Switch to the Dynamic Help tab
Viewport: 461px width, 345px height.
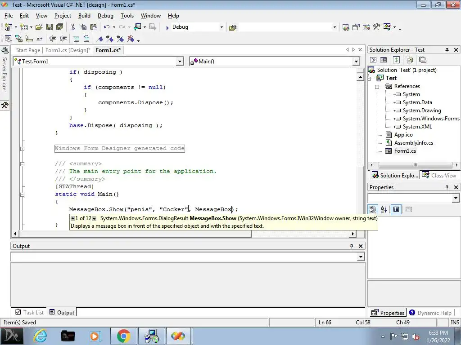[x=430, y=313]
